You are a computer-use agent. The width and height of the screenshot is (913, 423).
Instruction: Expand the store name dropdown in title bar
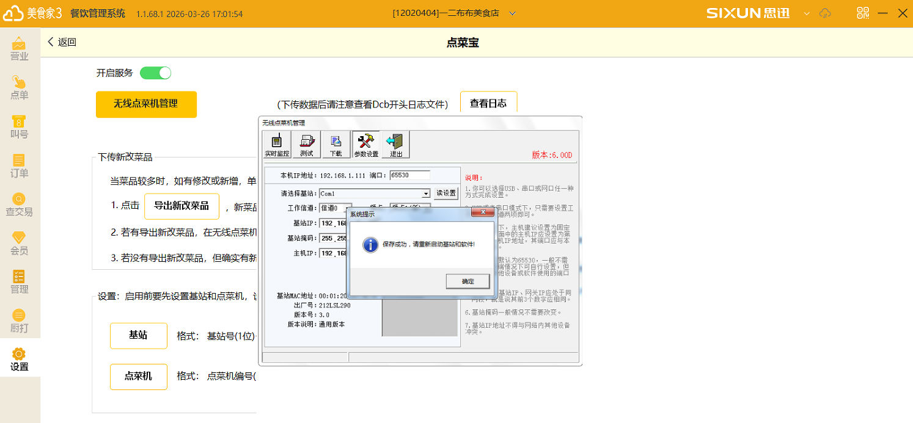point(512,13)
